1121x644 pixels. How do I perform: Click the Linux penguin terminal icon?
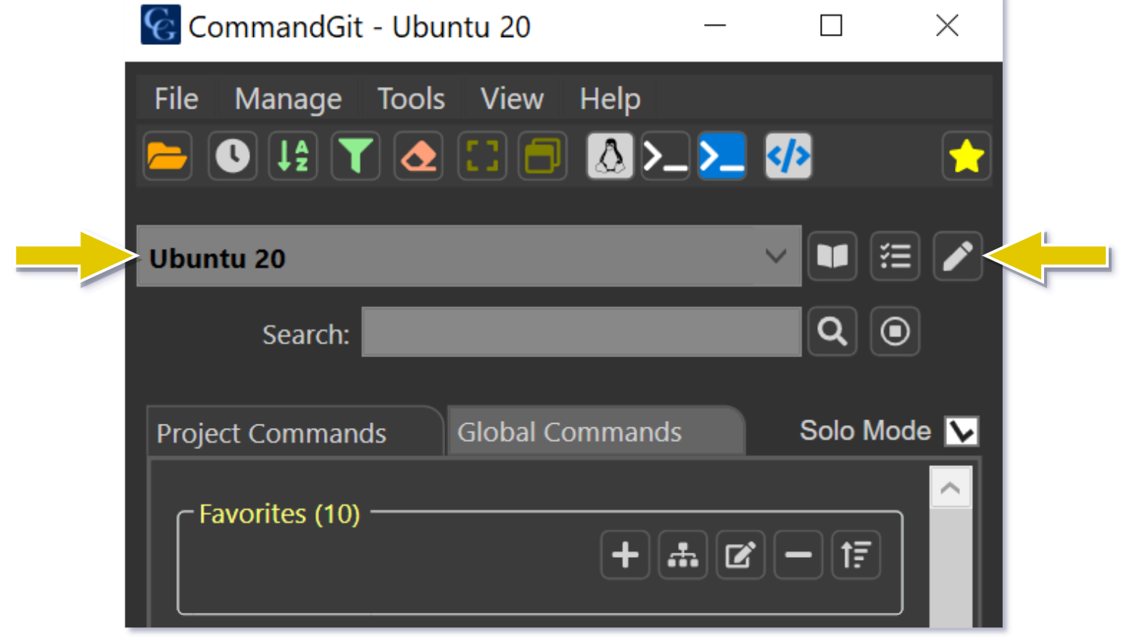coord(610,156)
